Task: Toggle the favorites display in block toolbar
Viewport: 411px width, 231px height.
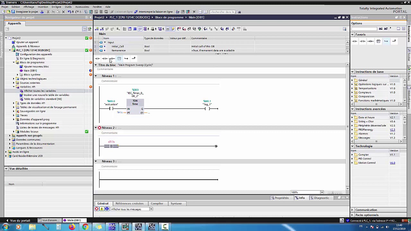Action: (x=173, y=29)
